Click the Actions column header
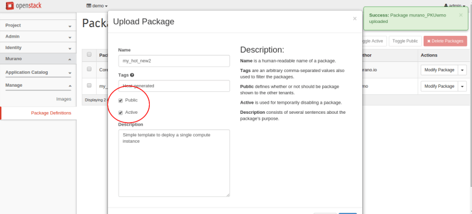Image resolution: width=472 pixels, height=214 pixels. (x=429, y=55)
